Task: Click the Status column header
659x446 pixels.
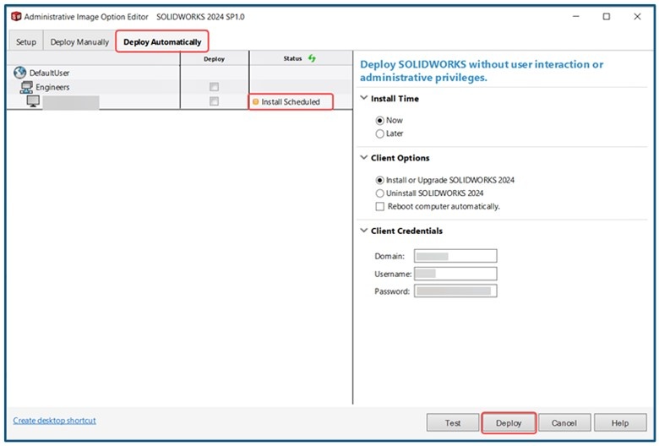Action: [301, 58]
